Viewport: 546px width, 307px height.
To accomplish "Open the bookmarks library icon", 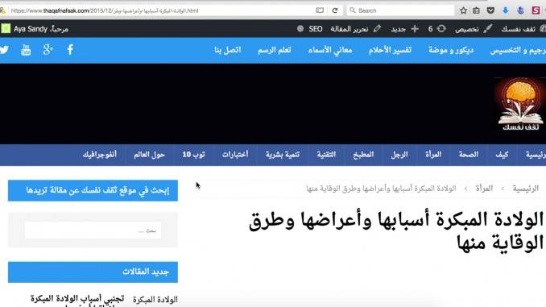I will click(477, 10).
